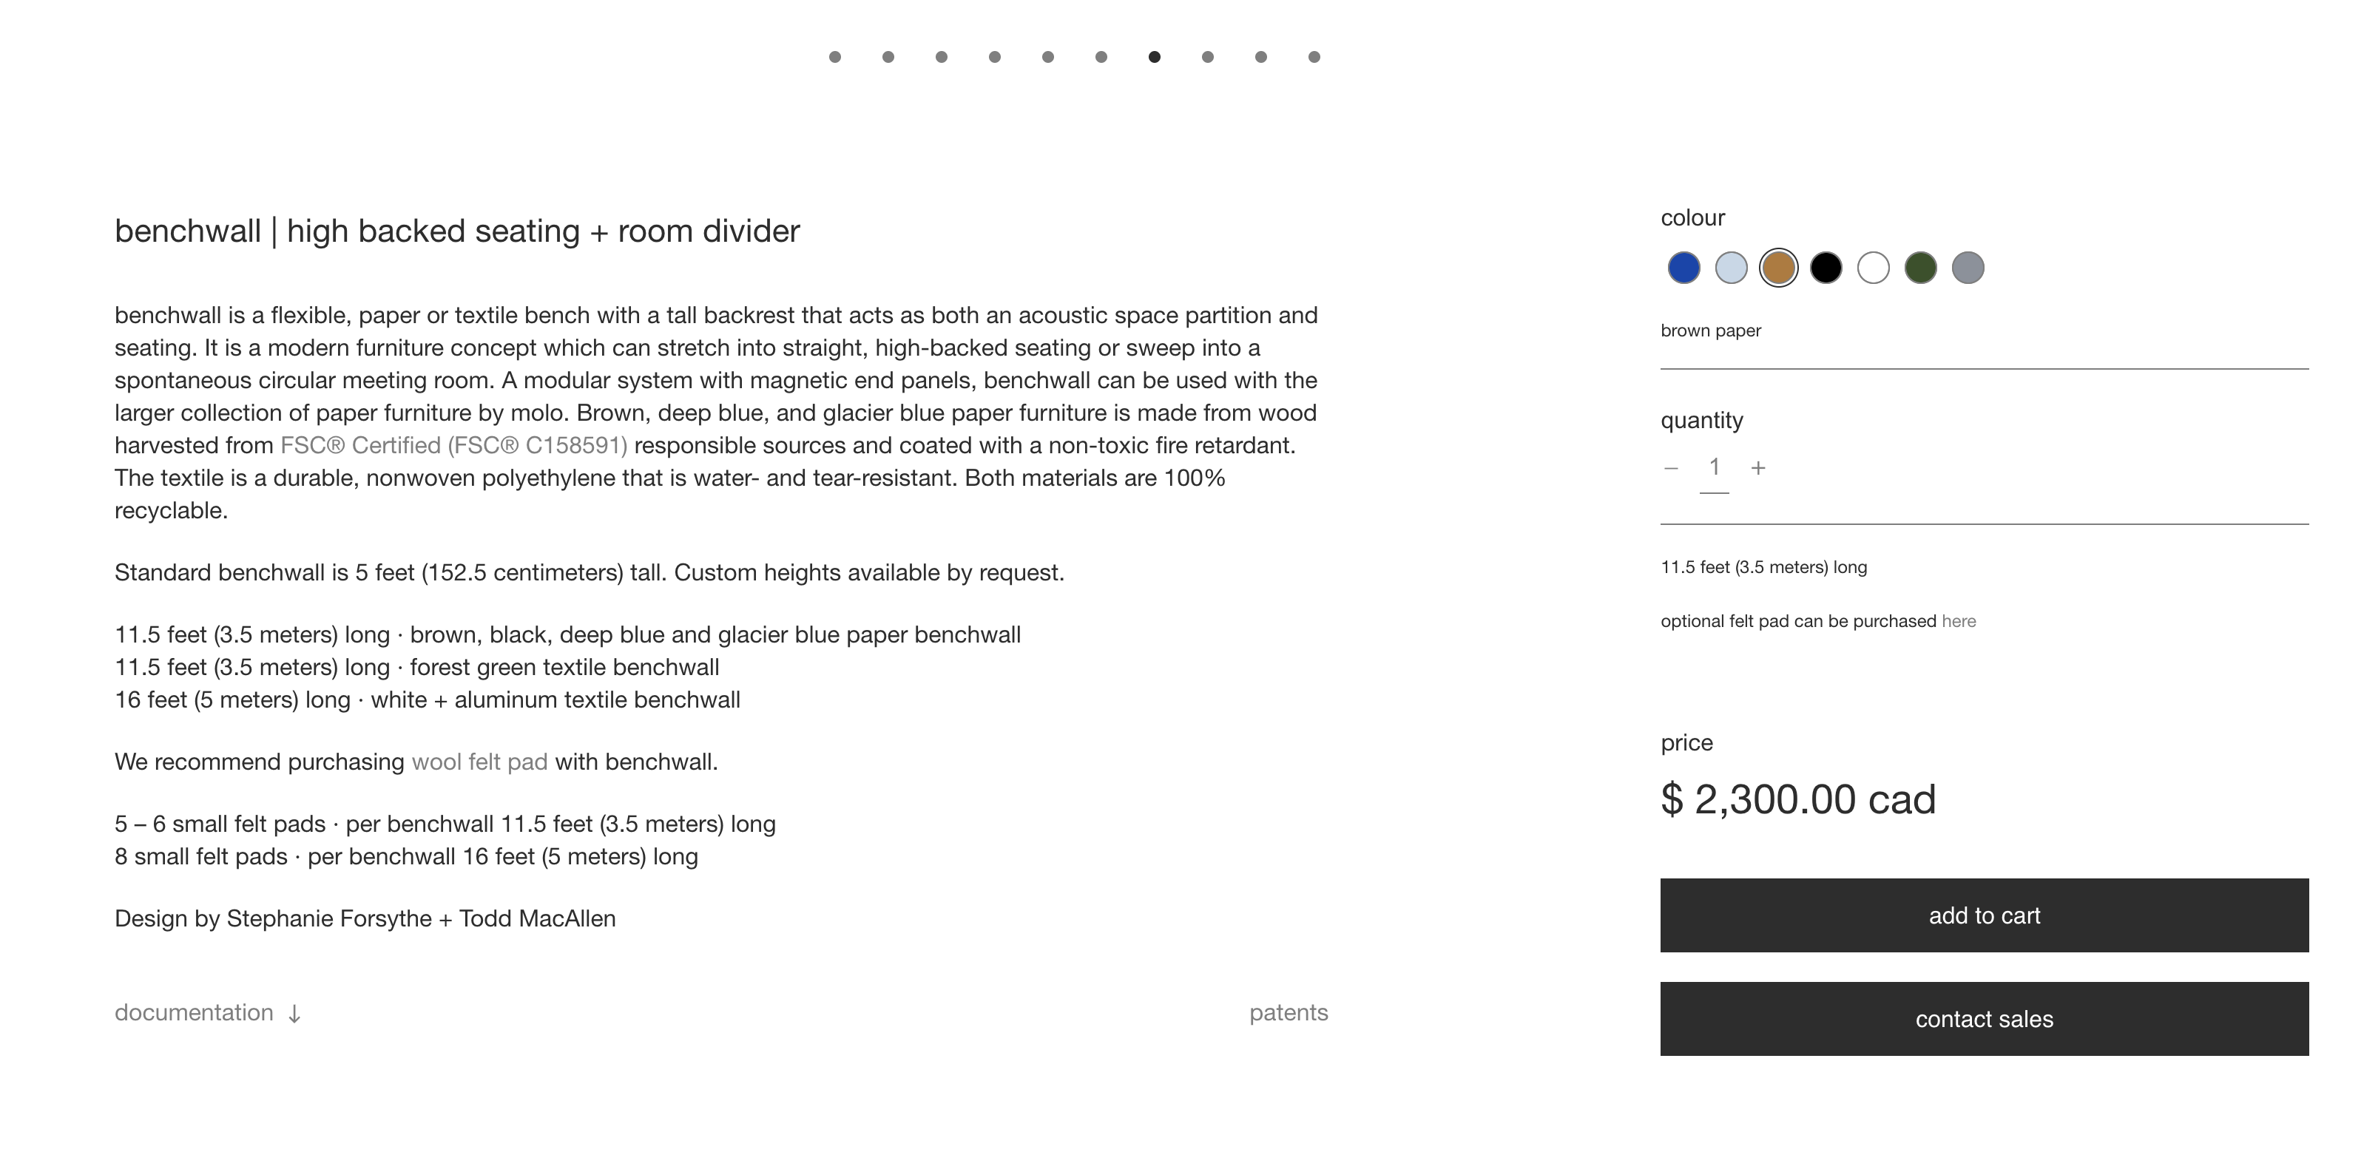Expand the documentation section arrow

(x=294, y=1014)
